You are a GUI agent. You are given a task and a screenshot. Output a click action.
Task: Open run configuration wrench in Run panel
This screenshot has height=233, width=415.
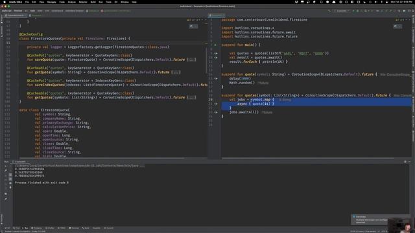coord(6,171)
